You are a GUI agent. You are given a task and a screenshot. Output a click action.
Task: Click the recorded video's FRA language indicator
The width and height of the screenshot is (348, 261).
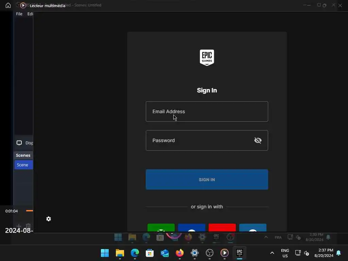(278, 238)
